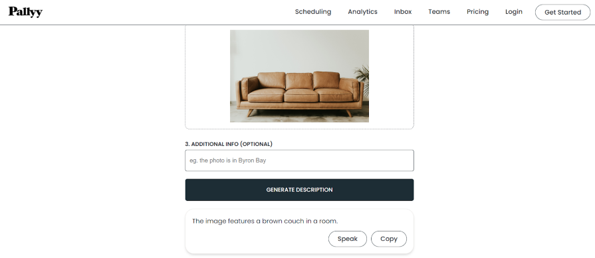Click the generated brown couch description text
595x258 pixels.
pos(265,221)
